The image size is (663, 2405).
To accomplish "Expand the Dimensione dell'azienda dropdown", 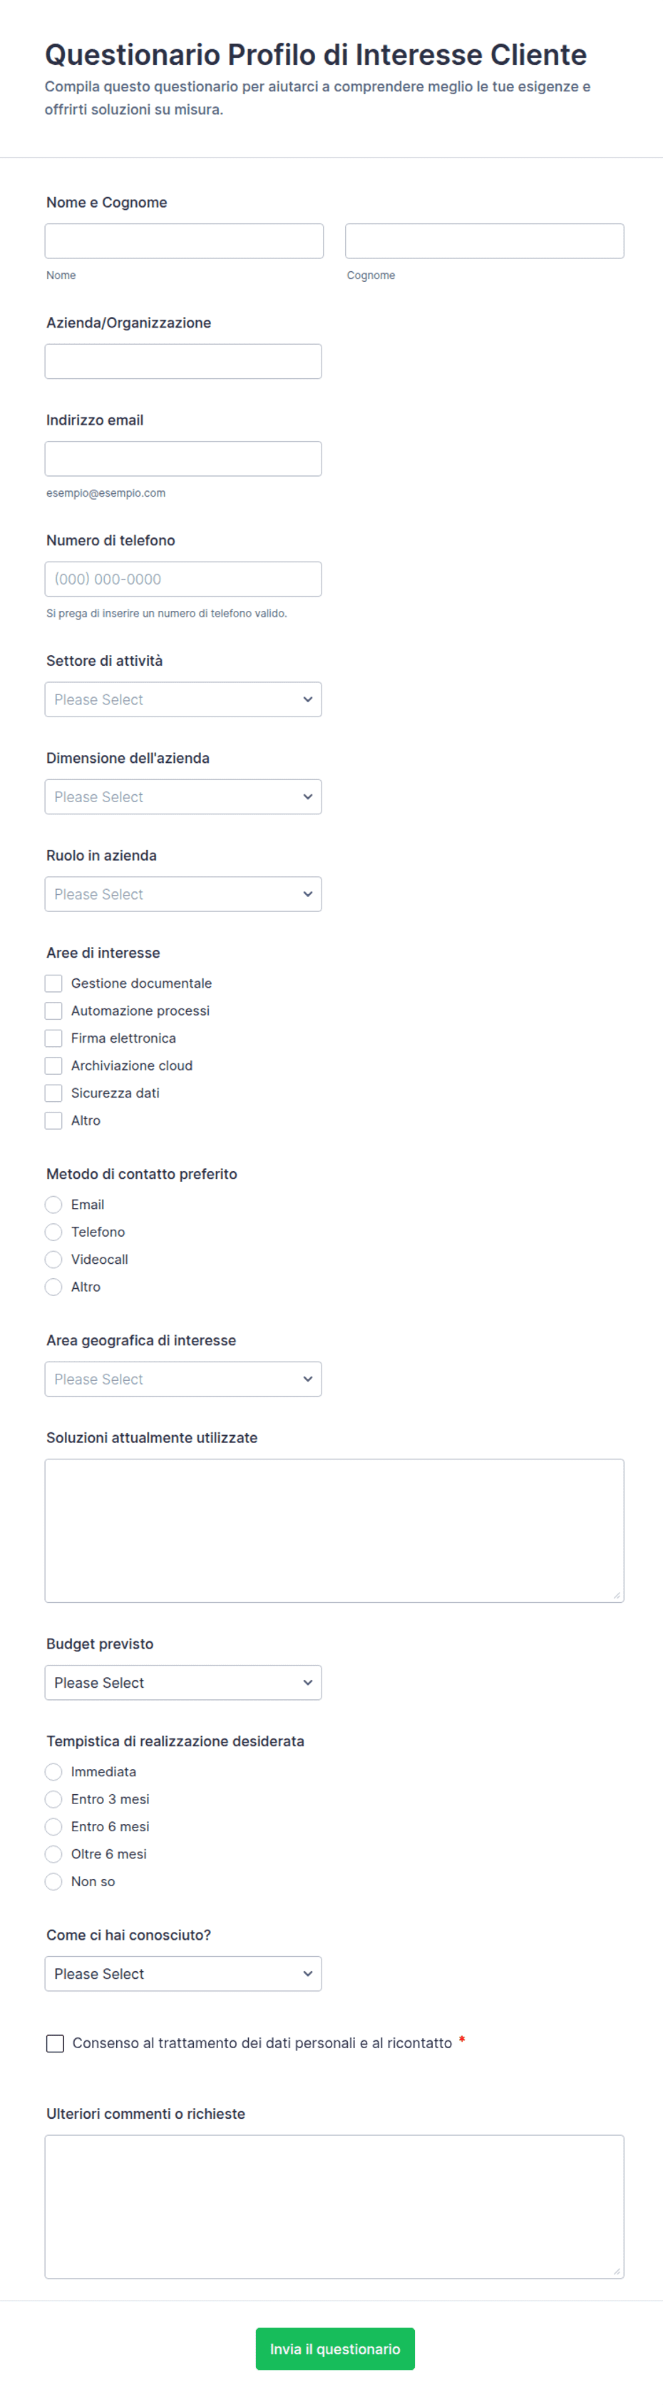I will [183, 796].
